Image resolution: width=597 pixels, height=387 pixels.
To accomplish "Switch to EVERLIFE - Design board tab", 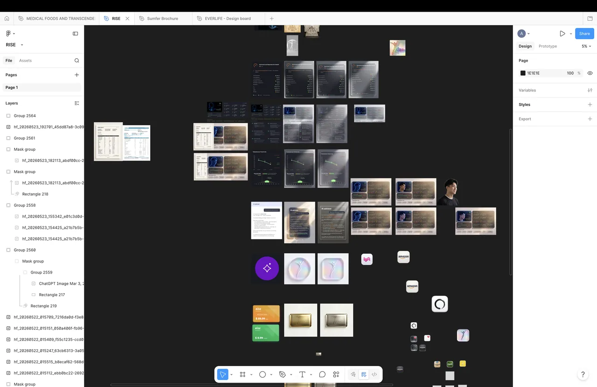I will click(x=228, y=19).
